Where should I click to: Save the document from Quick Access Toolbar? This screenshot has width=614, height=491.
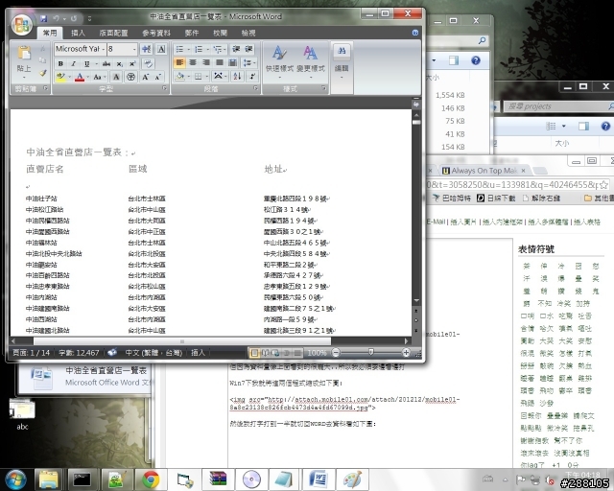click(43, 18)
